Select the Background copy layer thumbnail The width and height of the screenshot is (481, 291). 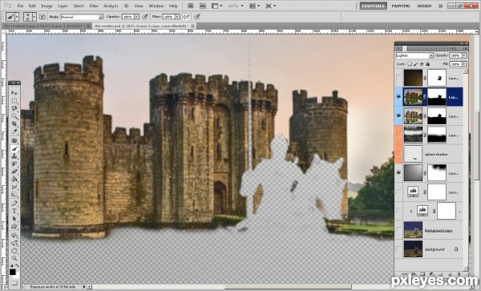(x=413, y=230)
